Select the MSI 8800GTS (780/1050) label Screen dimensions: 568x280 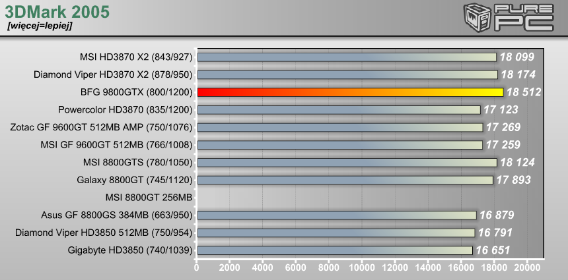point(137,162)
